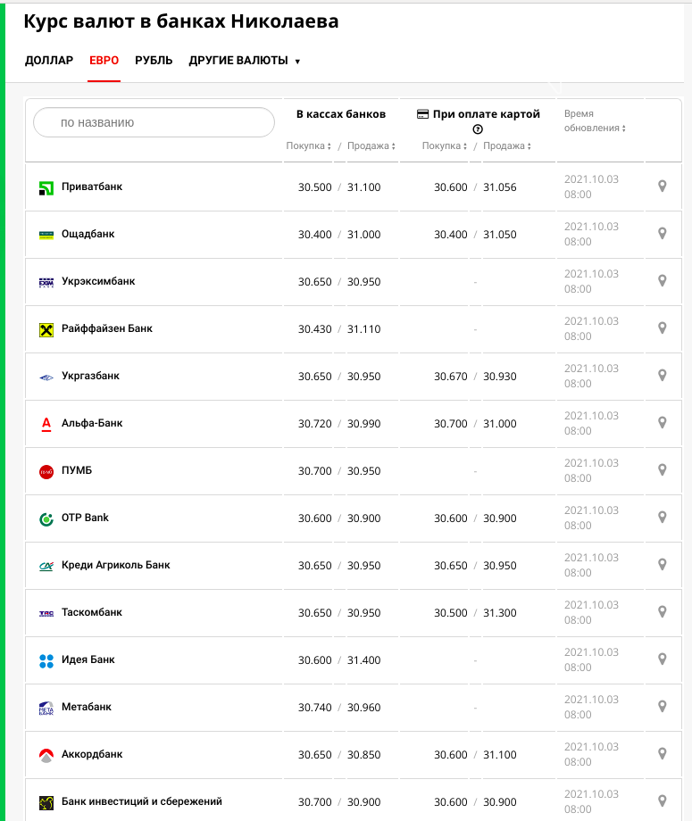The height and width of the screenshot is (821, 692).
Task: Click the Креди Агриколь Банк logo
Action: pyautogui.click(x=46, y=566)
